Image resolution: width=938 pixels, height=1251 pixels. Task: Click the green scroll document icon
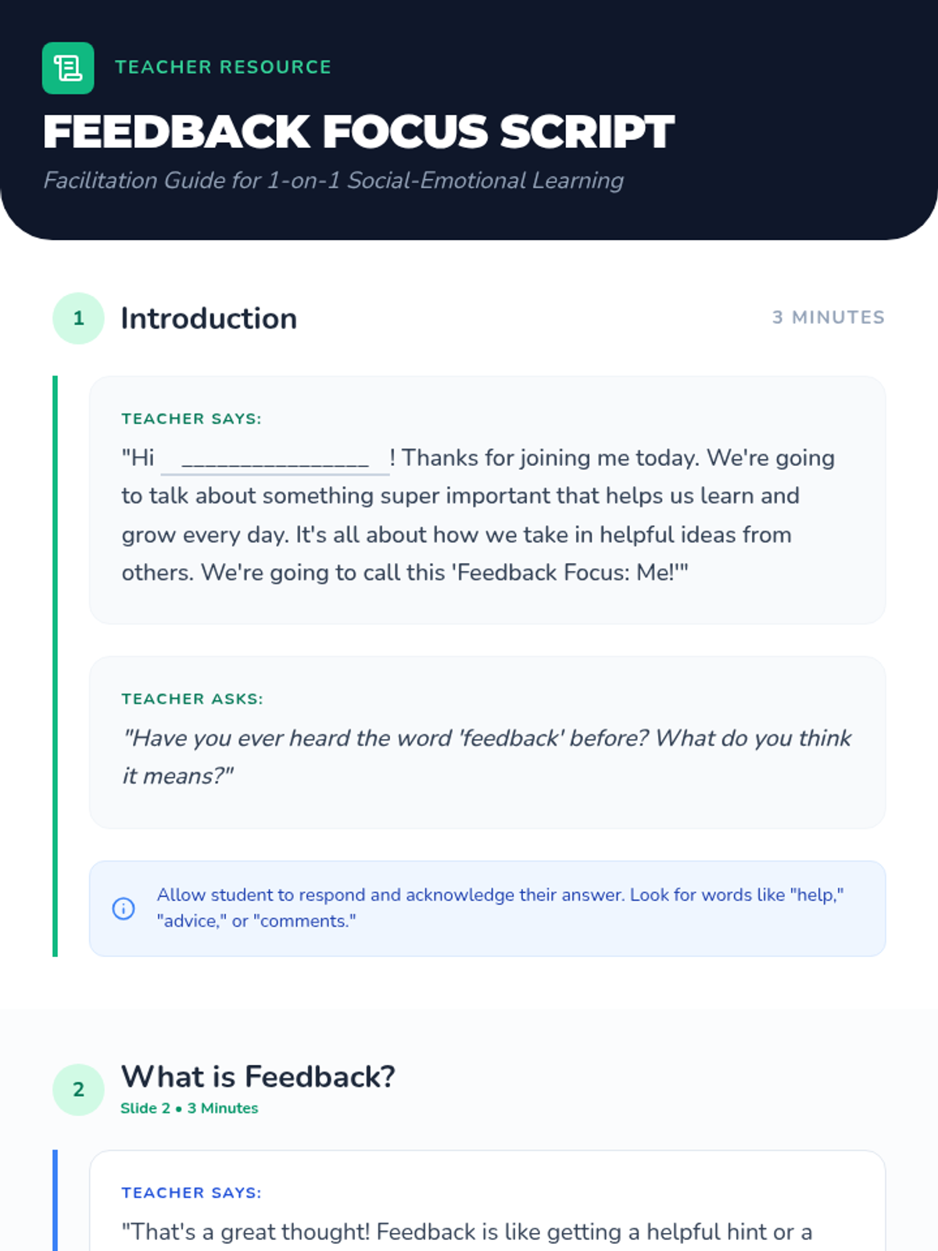click(68, 68)
